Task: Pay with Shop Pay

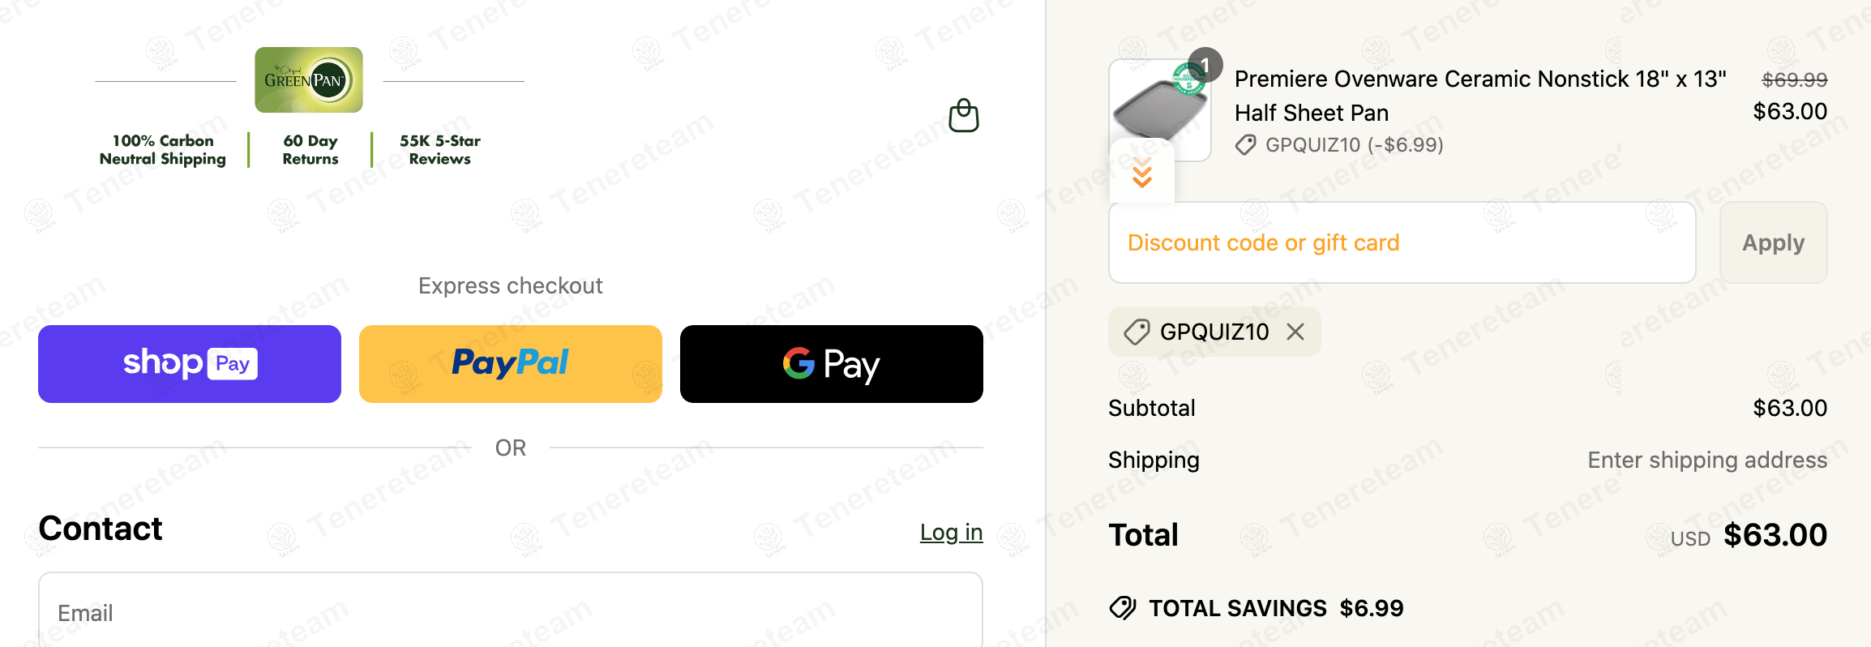Action: (x=190, y=364)
